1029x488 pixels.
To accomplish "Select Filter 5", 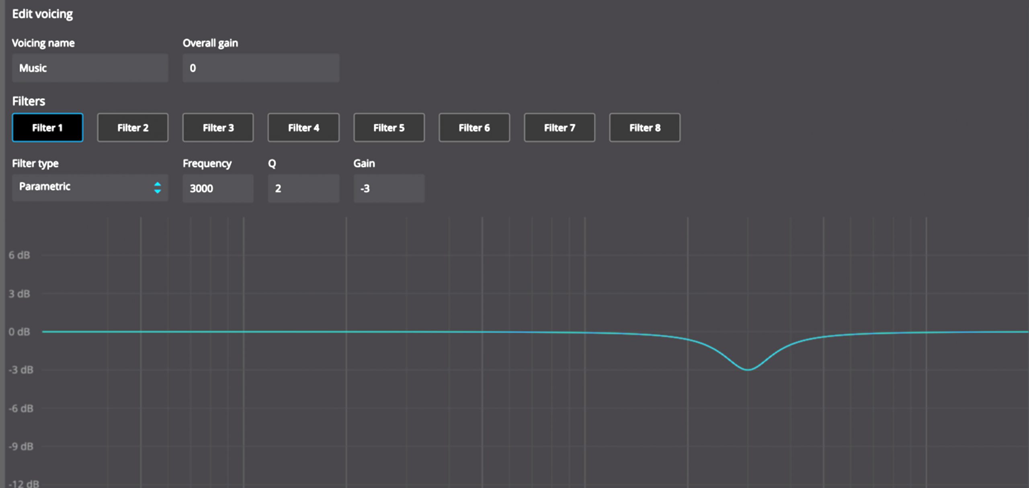I will [x=389, y=128].
